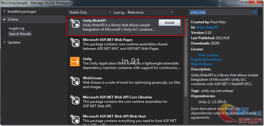264x126 pixels.
Task: Select Search Results under Online
Action: coord(20,34)
